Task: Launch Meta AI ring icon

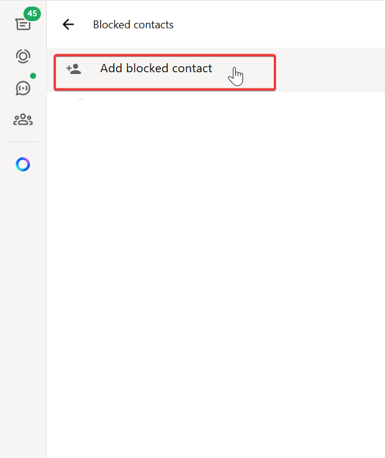Action: point(23,164)
